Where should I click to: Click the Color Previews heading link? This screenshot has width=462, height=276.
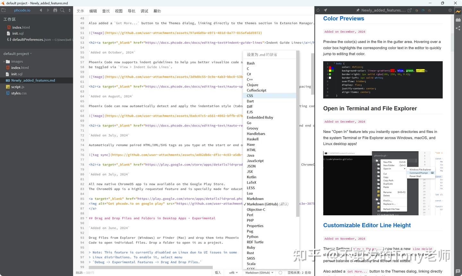(x=343, y=18)
